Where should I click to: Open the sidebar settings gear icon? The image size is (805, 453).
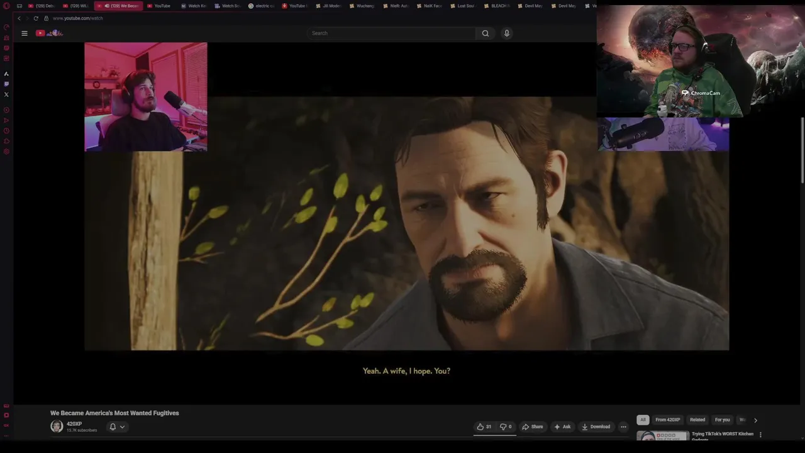tap(6, 152)
